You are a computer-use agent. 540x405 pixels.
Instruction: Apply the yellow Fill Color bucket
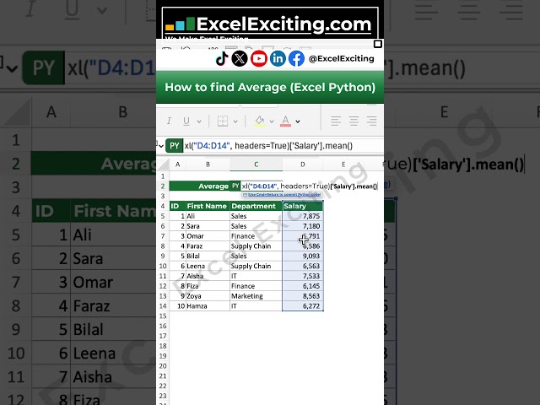260,121
